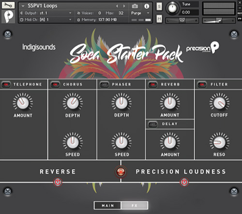Close the instrument with X button

(240, 2)
